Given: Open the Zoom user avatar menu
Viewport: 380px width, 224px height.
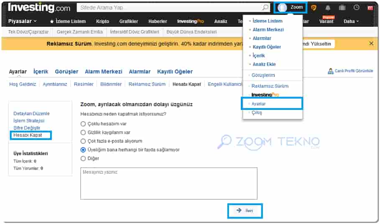Looking at the screenshot, I should 291,8.
